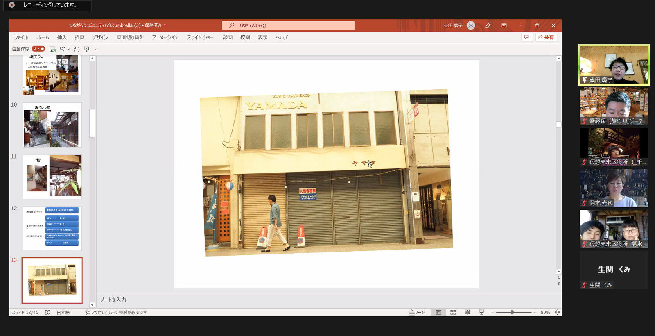Image resolution: width=655 pixels, height=336 pixels.
Task: Open the ヘルプ ribbon tab
Action: point(281,37)
